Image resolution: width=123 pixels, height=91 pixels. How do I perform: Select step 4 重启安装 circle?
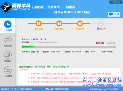(101, 23)
